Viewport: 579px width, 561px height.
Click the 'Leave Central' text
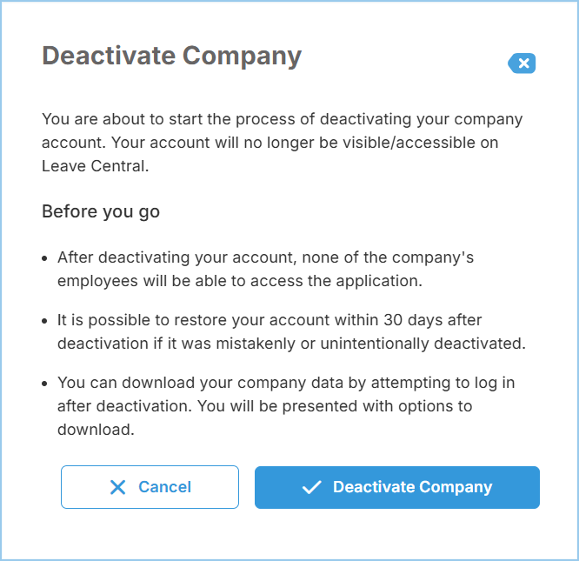pos(95,166)
